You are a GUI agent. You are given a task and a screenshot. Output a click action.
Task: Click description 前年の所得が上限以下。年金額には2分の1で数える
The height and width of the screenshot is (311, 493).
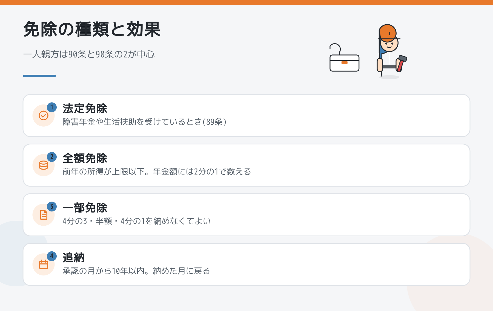[157, 172]
